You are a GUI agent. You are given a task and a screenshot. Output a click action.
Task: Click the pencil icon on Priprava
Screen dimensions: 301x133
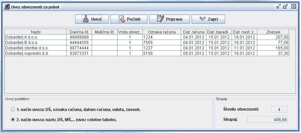click(161, 19)
